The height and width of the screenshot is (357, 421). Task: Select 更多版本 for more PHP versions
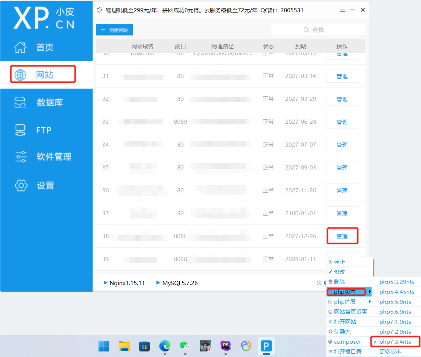[390, 352]
